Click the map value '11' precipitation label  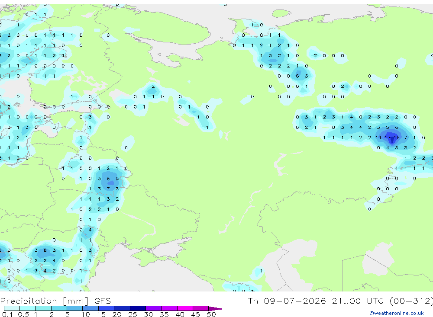(x=378, y=138)
